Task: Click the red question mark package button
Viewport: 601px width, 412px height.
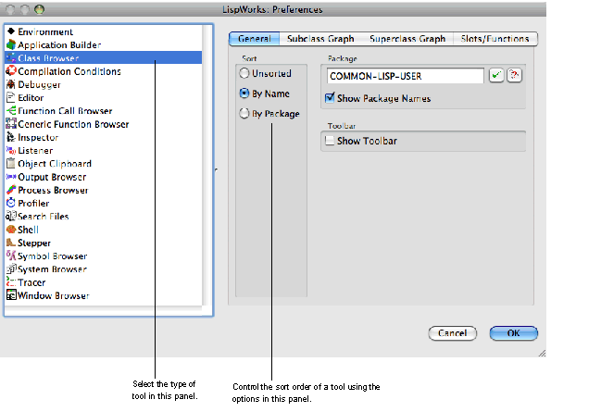Action: pyautogui.click(x=514, y=75)
